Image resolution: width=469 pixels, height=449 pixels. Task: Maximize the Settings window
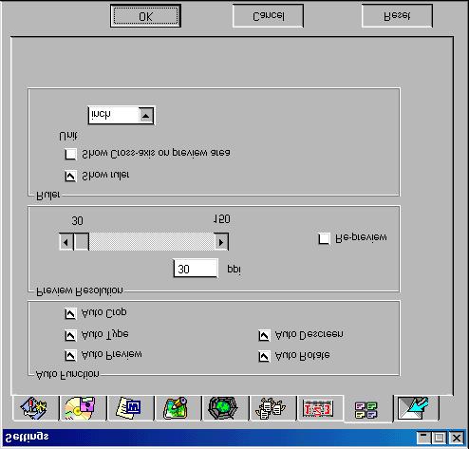tap(439, 438)
